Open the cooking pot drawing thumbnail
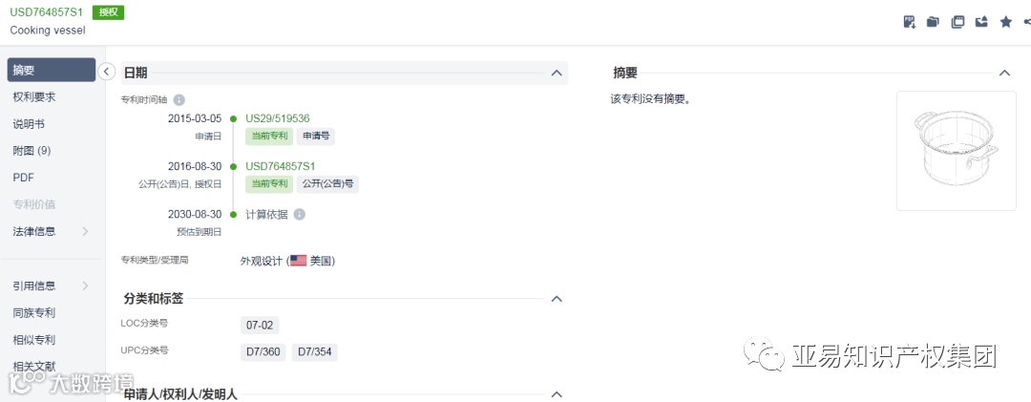Viewport: 1031px width, 402px height. [x=956, y=151]
